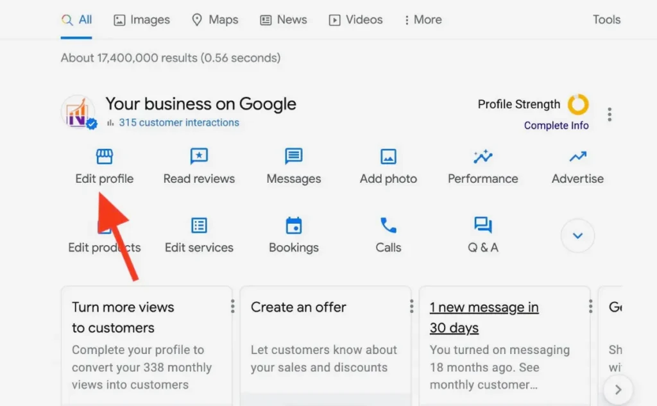657x406 pixels.
Task: Click the Edit profile label
Action: point(105,179)
